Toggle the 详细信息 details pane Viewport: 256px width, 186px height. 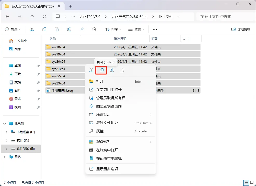pyautogui.click(x=241, y=29)
